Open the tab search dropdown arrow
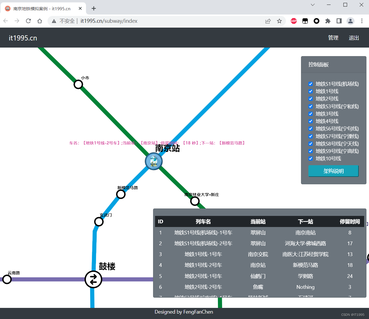The image size is (369, 319). click(313, 5)
